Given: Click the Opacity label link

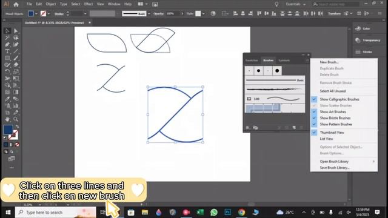Looking at the screenshot, I should click(x=158, y=13).
